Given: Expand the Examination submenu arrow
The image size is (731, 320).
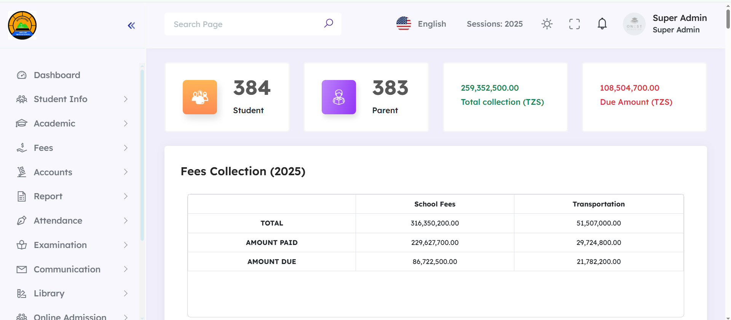Looking at the screenshot, I should pyautogui.click(x=126, y=245).
